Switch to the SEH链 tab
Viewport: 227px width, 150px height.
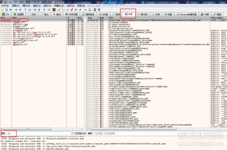pos(104,14)
